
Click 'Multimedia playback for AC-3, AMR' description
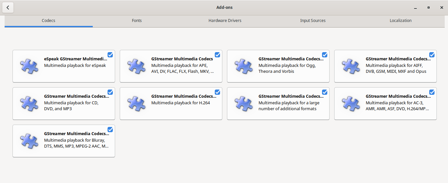[397, 106]
